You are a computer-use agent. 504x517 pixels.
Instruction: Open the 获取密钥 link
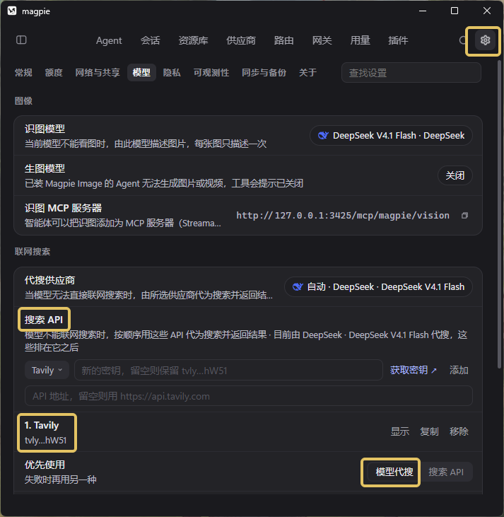click(x=414, y=371)
